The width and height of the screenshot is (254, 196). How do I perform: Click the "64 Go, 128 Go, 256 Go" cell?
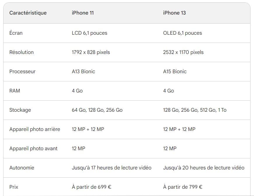pyautogui.click(x=97, y=110)
